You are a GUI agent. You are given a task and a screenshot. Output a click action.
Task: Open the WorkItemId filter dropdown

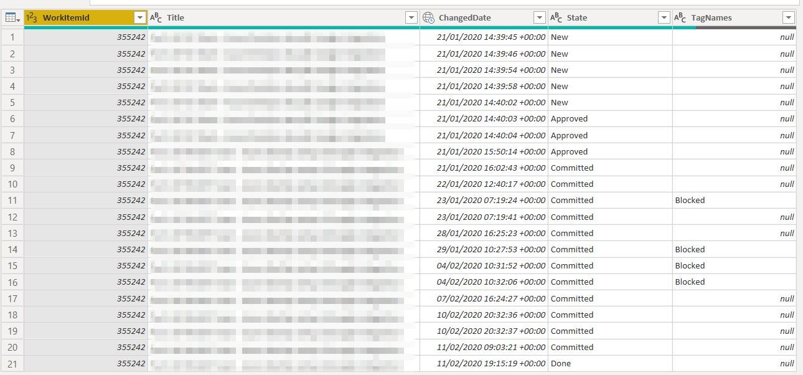(x=139, y=17)
